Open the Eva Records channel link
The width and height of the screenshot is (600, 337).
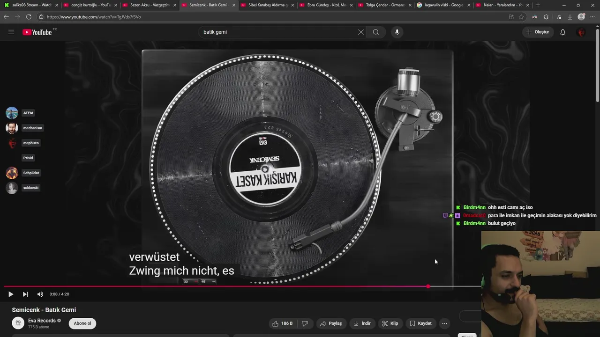click(x=42, y=321)
